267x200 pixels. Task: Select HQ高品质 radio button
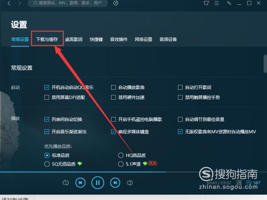(121, 155)
